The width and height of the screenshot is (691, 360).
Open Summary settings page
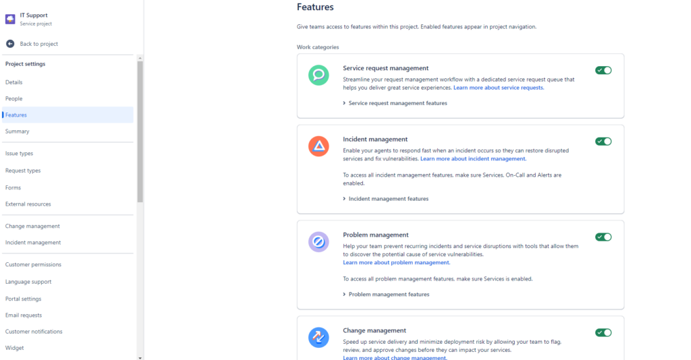point(17,131)
